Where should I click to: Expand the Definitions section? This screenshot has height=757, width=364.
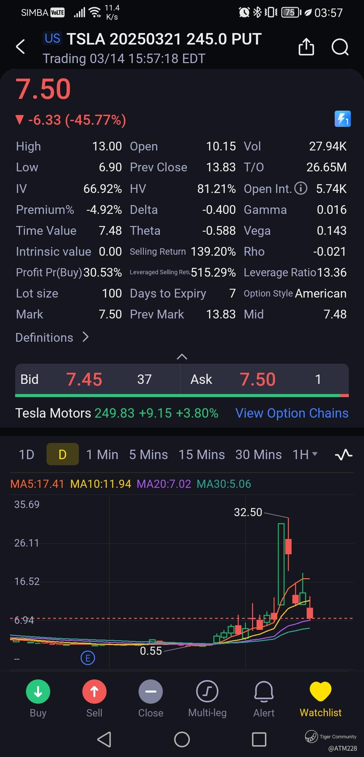[52, 337]
